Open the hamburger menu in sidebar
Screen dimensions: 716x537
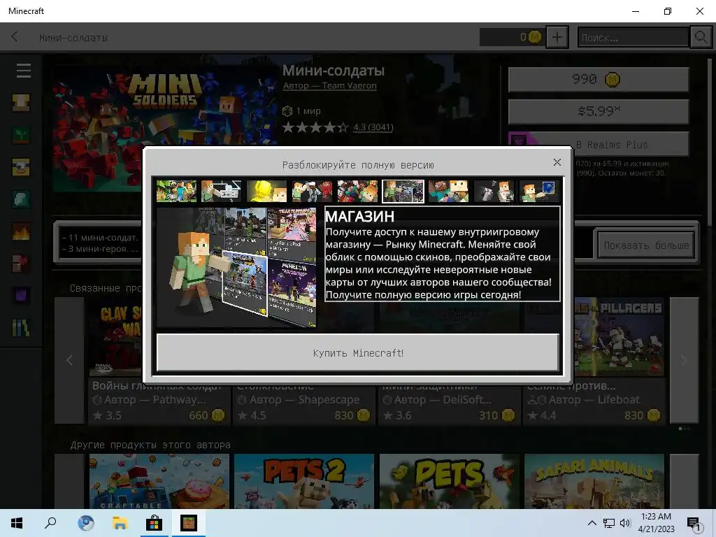pyautogui.click(x=23, y=71)
